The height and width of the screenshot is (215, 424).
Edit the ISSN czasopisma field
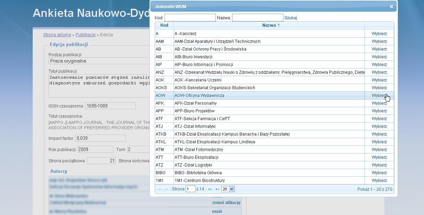tap(110, 106)
